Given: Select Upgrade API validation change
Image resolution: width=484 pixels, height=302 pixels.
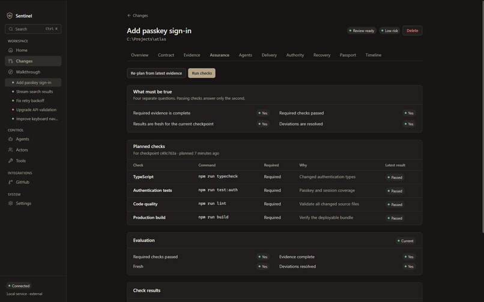Looking at the screenshot, I should (x=33, y=110).
